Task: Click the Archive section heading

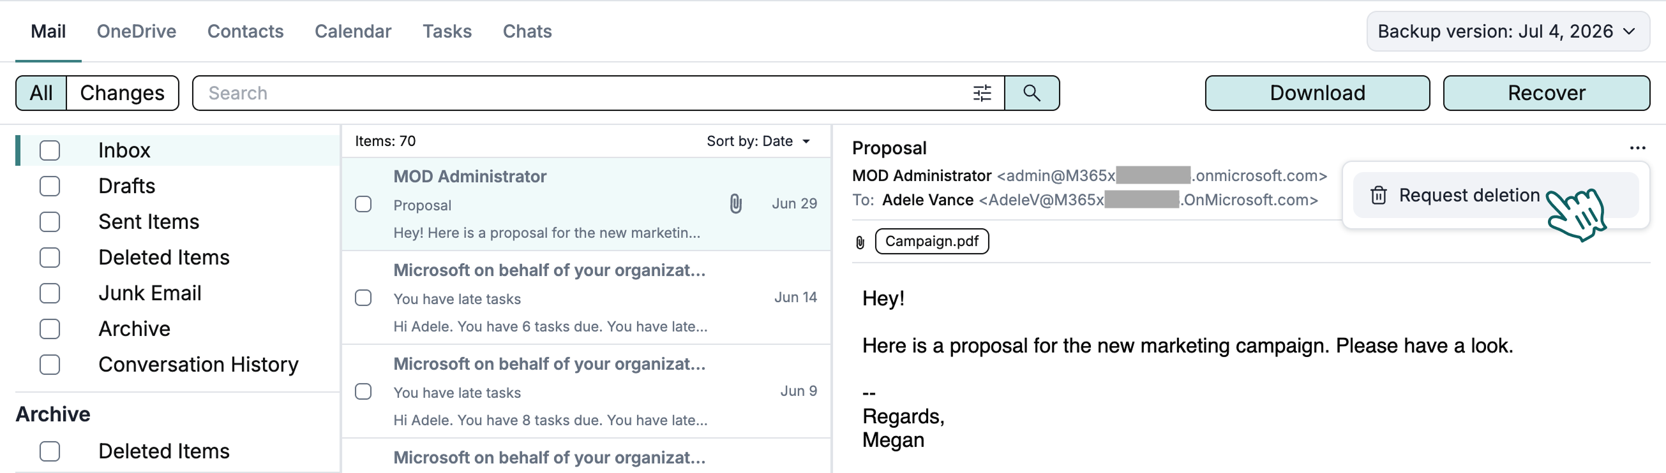Action: (x=53, y=414)
